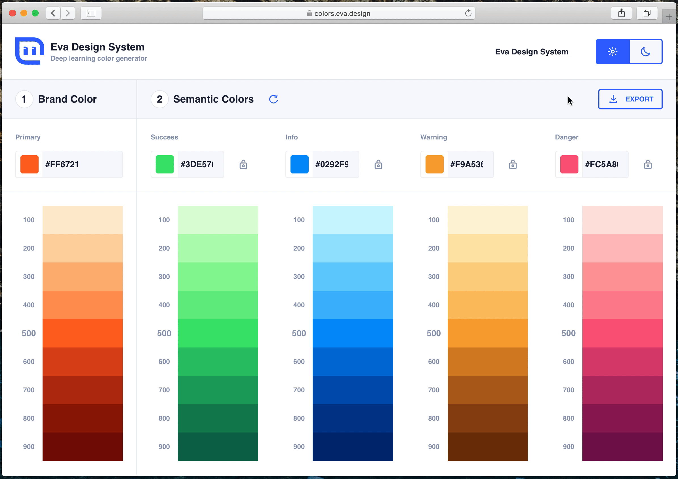Select Primary shade 300 block
Image resolution: width=678 pixels, height=479 pixels.
coord(83,277)
